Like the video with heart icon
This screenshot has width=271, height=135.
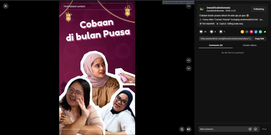[201, 32]
